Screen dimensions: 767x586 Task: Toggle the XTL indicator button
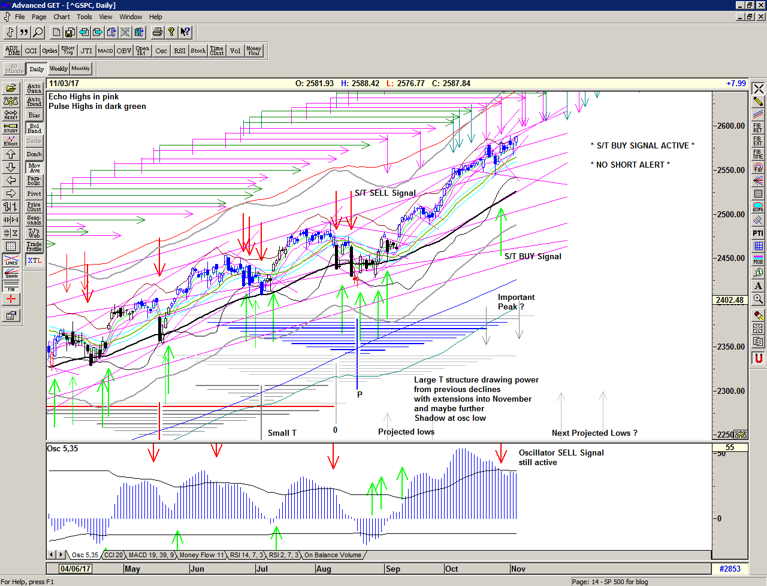34,260
